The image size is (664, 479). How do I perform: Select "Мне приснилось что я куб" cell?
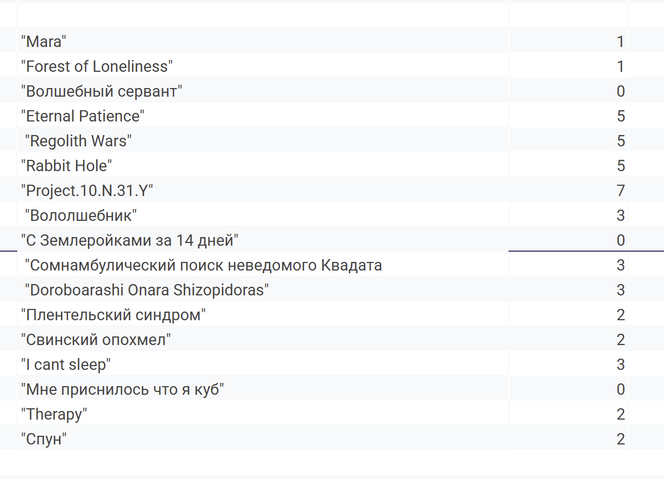(262, 389)
